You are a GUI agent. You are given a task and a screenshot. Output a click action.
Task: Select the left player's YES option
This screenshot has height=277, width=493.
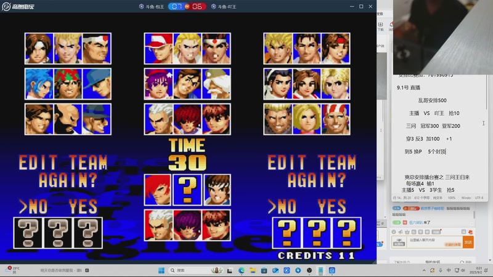pos(83,206)
